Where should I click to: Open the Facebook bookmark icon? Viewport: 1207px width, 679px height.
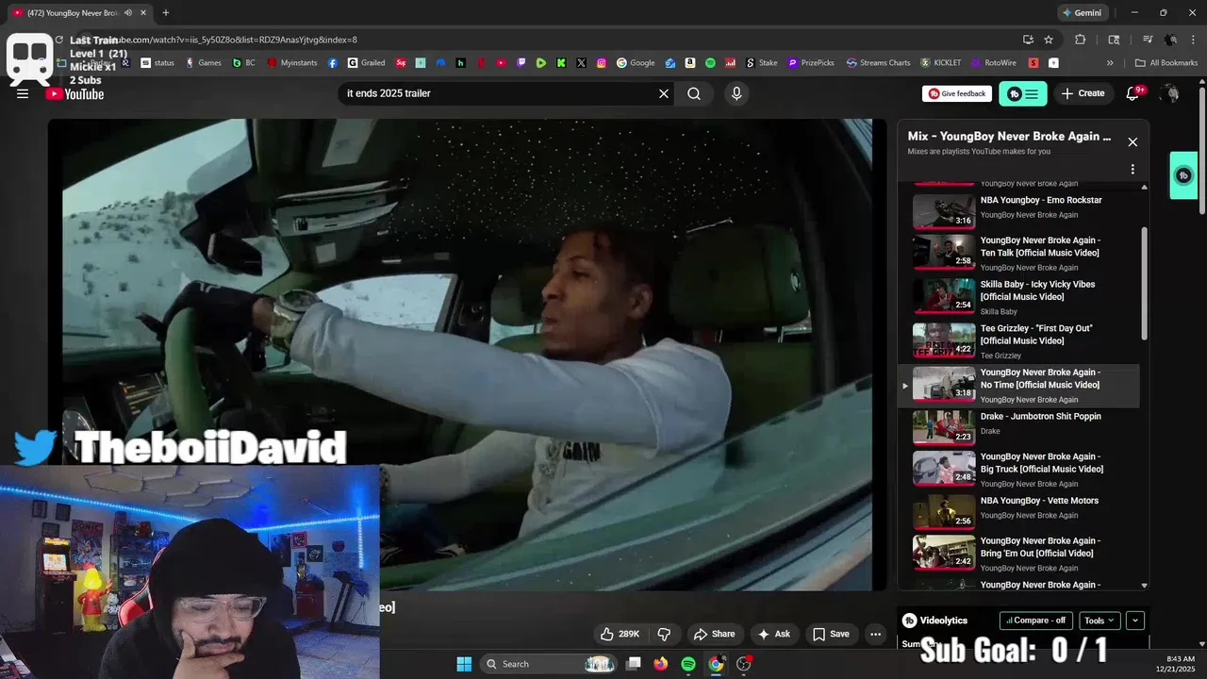(x=333, y=63)
